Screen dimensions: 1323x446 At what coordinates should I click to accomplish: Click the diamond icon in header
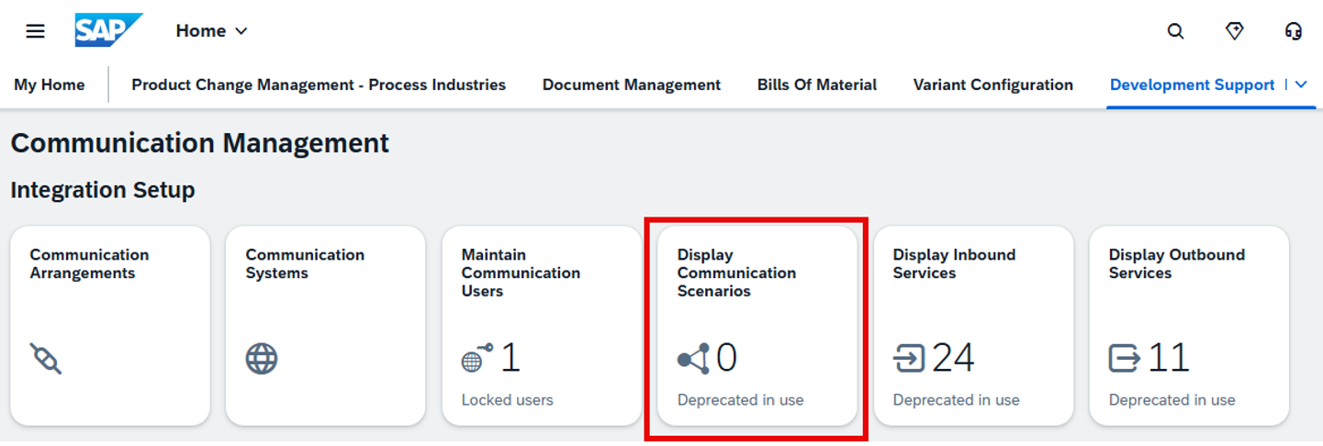pyautogui.click(x=1235, y=31)
